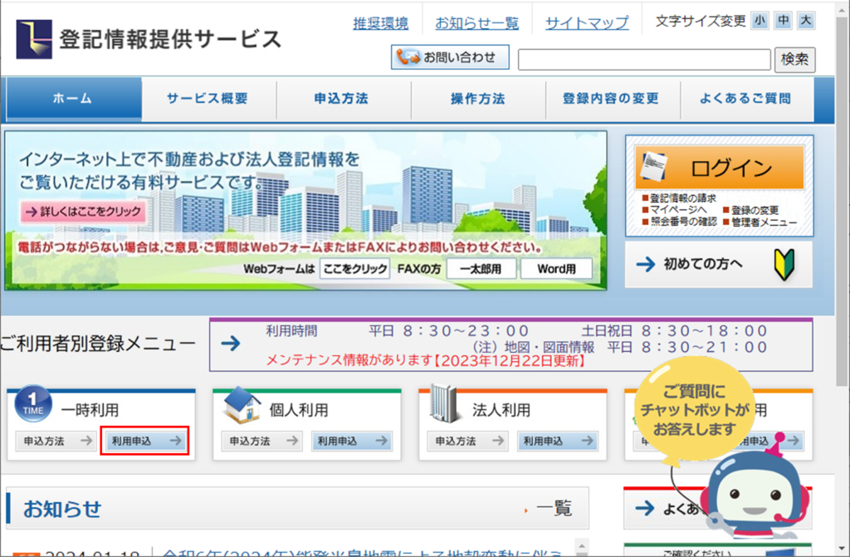Click the 一時利用 one-time clock icon
This screenshot has width=850, height=557.
32,405
